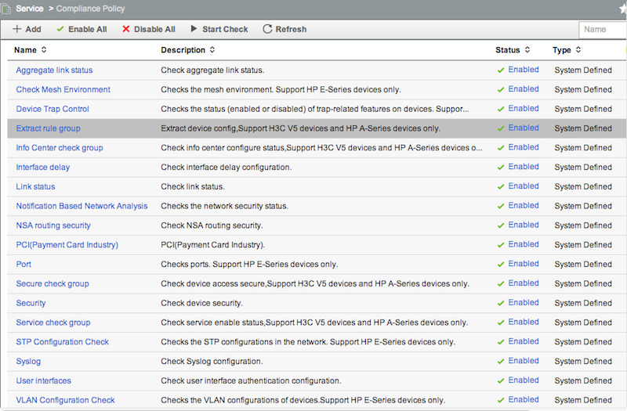Sort by Description column arrows
Screen dimensions: 627x411
coord(212,49)
